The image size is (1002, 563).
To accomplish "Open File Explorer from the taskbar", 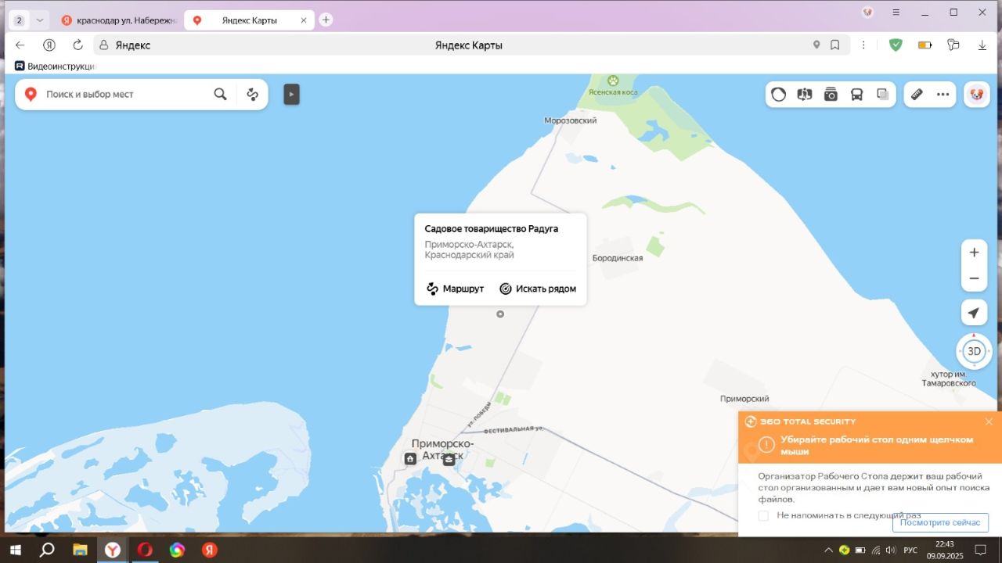I will tap(80, 550).
